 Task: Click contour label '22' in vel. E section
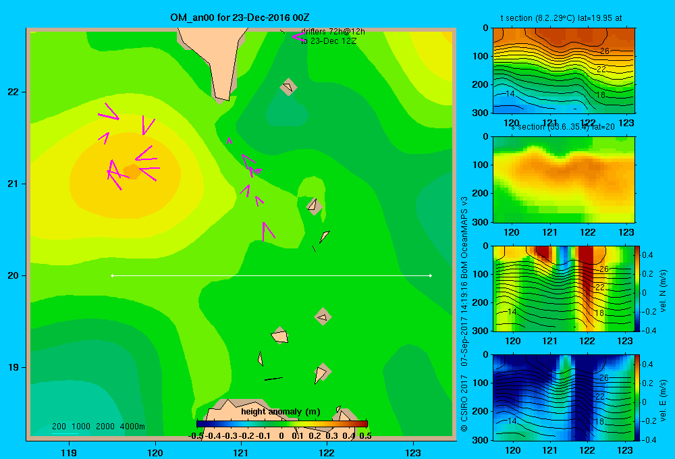(x=600, y=397)
